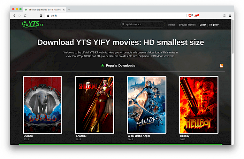Image resolution: width=244 pixels, height=159 pixels.
Task: Click the yts.lt address bar
Action: pos(115,16)
